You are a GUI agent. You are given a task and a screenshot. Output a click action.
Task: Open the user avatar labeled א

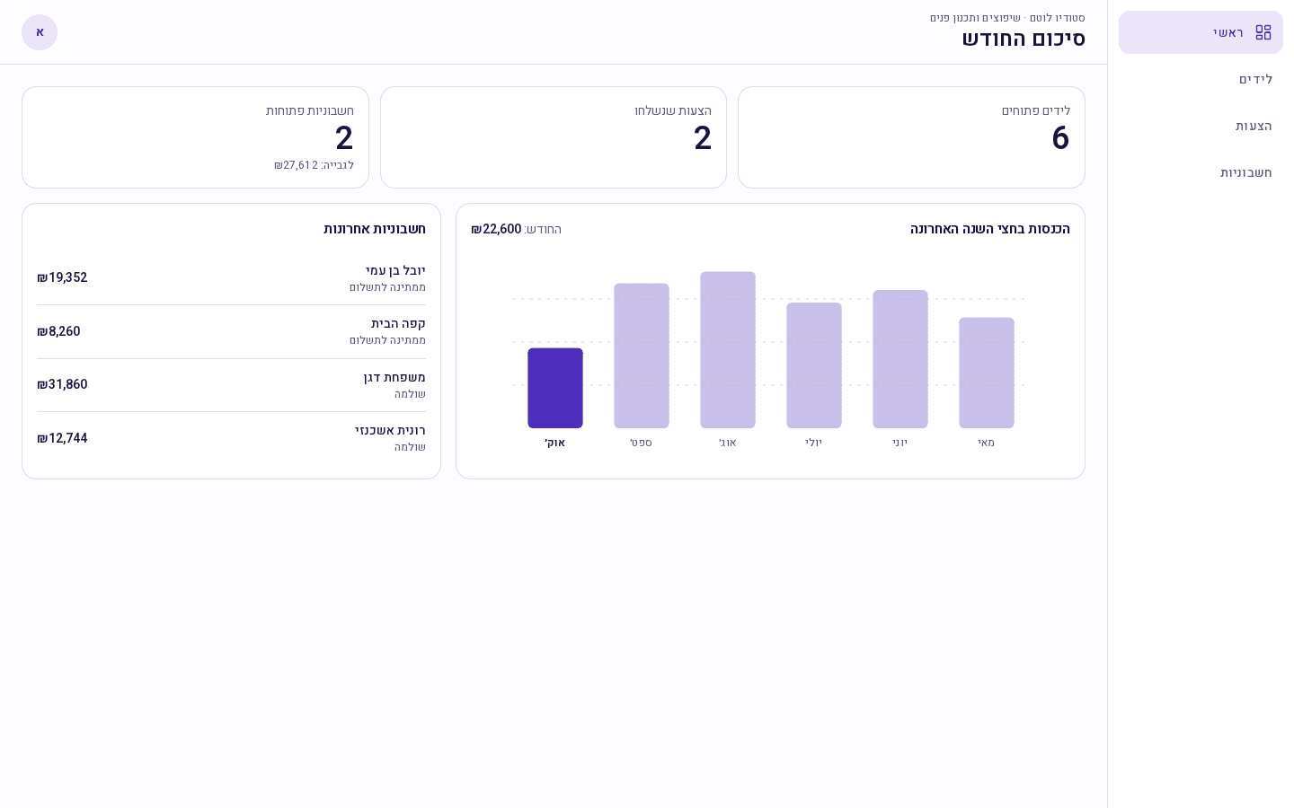coord(40,32)
